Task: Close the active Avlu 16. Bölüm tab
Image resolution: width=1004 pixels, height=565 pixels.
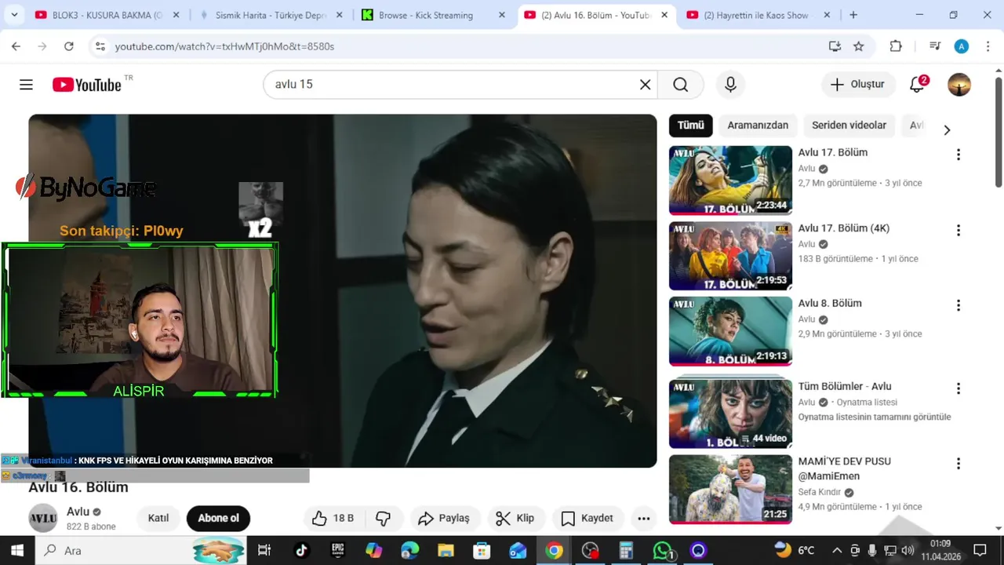Action: pos(664,15)
